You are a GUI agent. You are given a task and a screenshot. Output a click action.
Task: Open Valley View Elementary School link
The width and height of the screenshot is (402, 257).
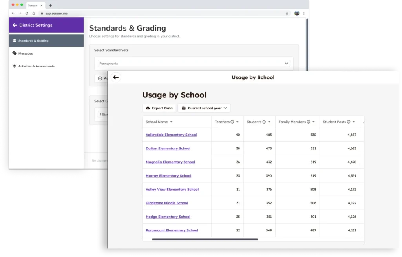(172, 190)
